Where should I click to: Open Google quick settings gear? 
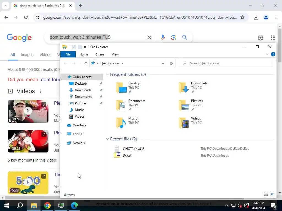[261, 37]
